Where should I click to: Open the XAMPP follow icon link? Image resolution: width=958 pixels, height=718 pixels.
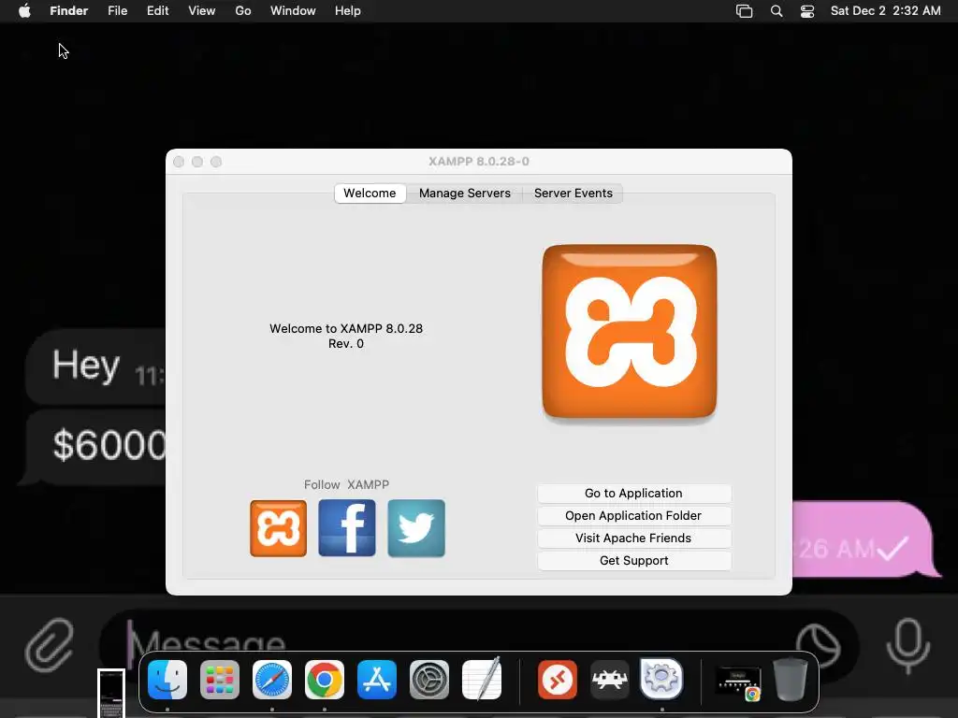tap(278, 528)
